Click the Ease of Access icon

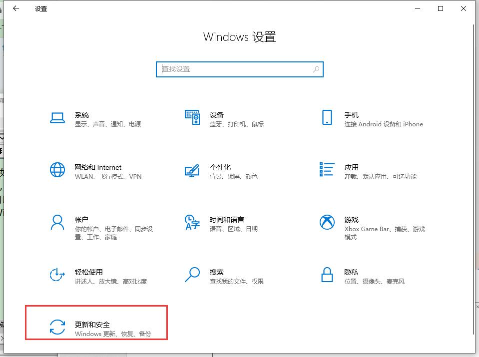coord(57,275)
